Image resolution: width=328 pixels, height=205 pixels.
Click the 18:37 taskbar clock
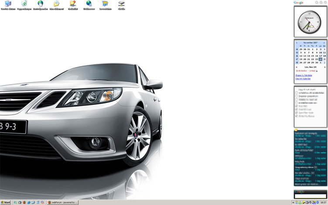[323, 202]
